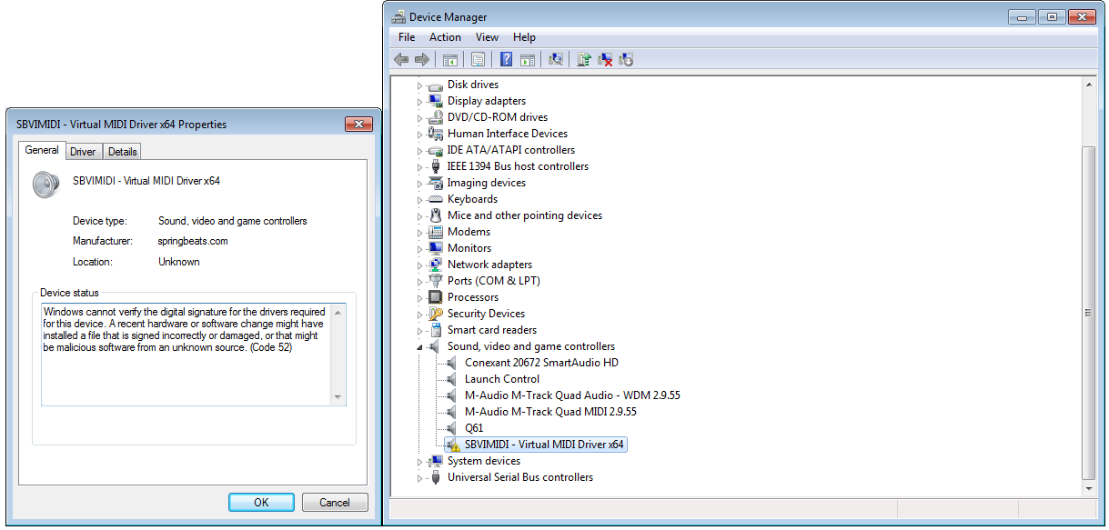Expand the IDE ATA/ATAPI controllers node
Image resolution: width=1109 pixels, height=530 pixels.
(x=420, y=151)
